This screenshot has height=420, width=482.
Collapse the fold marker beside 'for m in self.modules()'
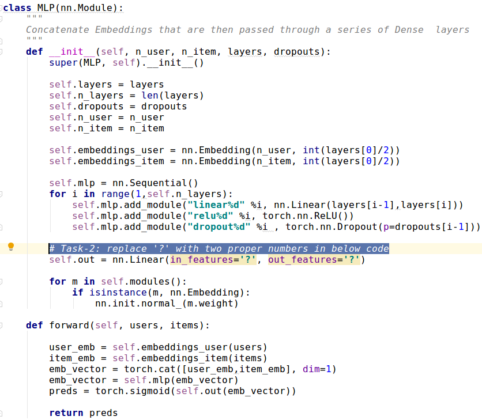point(1,281)
